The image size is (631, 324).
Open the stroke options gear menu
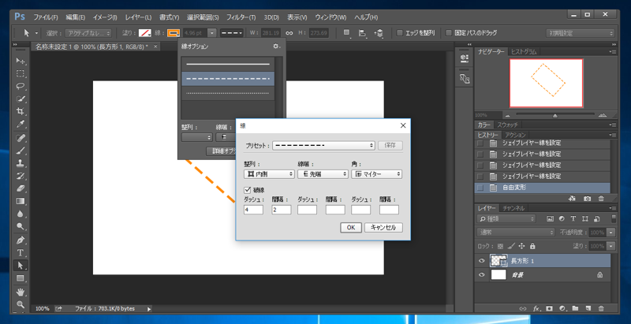click(x=276, y=47)
